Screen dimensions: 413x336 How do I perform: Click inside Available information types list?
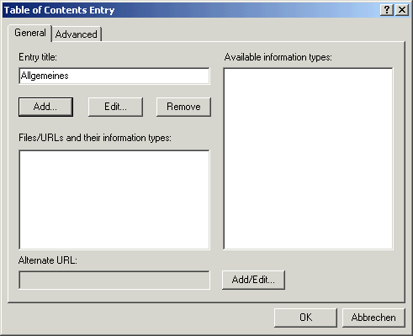tap(308, 159)
